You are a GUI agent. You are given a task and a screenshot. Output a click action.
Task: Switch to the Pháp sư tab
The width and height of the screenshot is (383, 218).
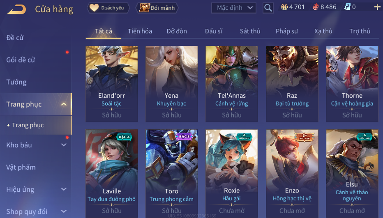(x=287, y=31)
